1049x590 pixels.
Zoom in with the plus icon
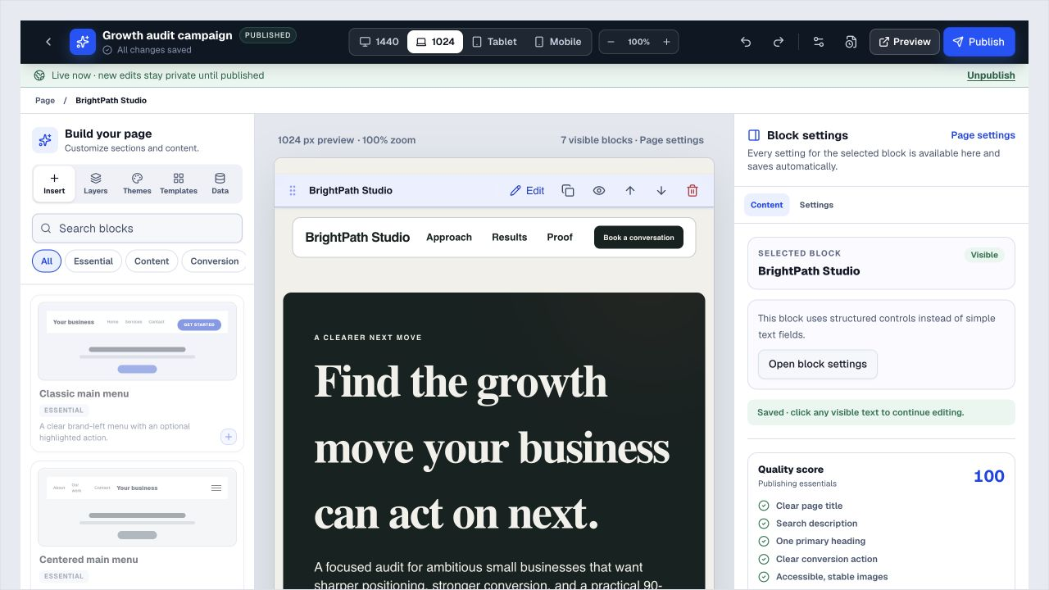(666, 42)
